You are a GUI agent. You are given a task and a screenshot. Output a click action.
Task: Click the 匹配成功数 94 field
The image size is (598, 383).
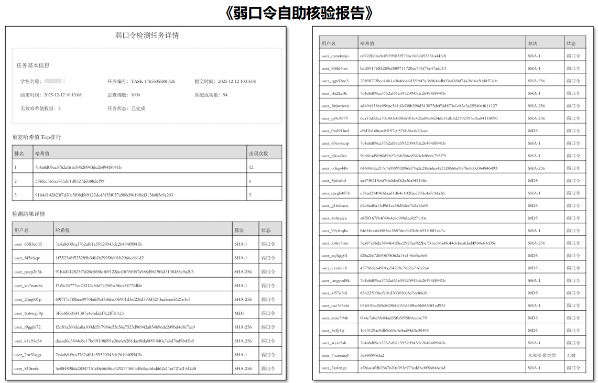tap(211, 95)
